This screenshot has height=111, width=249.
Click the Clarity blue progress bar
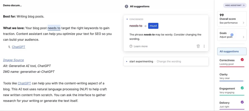pyautogui.click(x=232, y=81)
